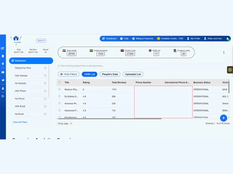The height and width of the screenshot is (174, 233).
Task: Open Refer and Earn in top bar
Action: point(213,39)
